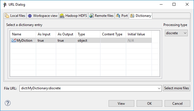Click the View button

(x=121, y=104)
